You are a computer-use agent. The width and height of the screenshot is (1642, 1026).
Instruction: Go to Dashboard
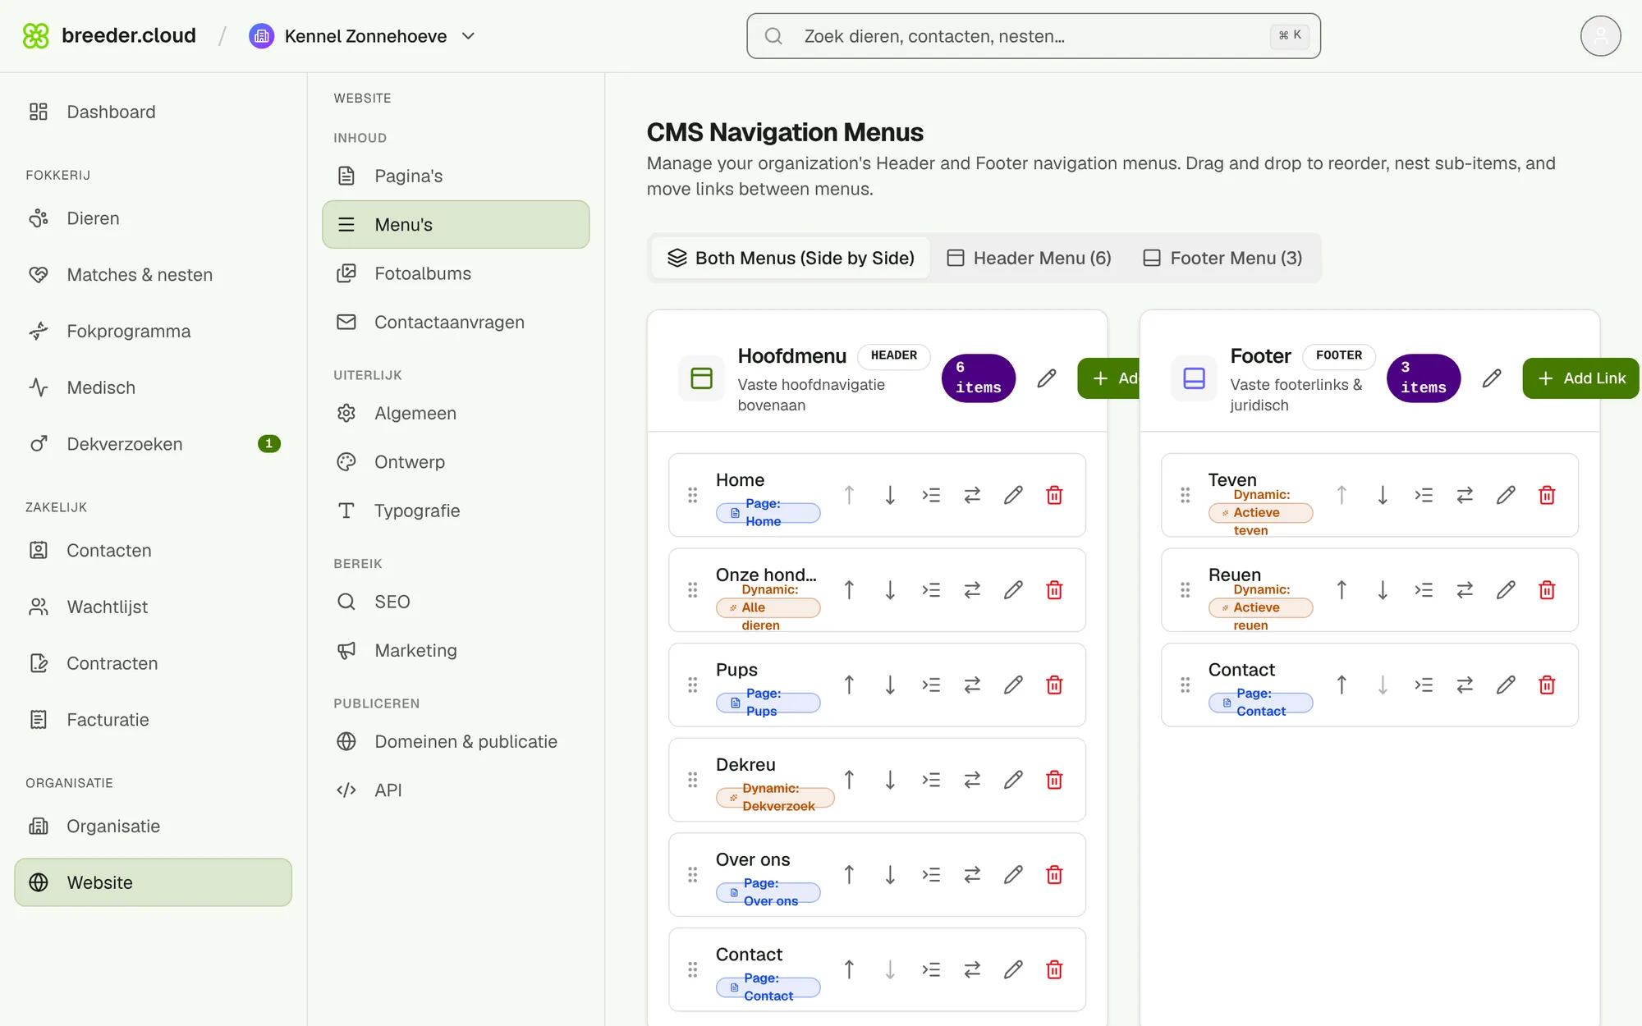click(153, 112)
